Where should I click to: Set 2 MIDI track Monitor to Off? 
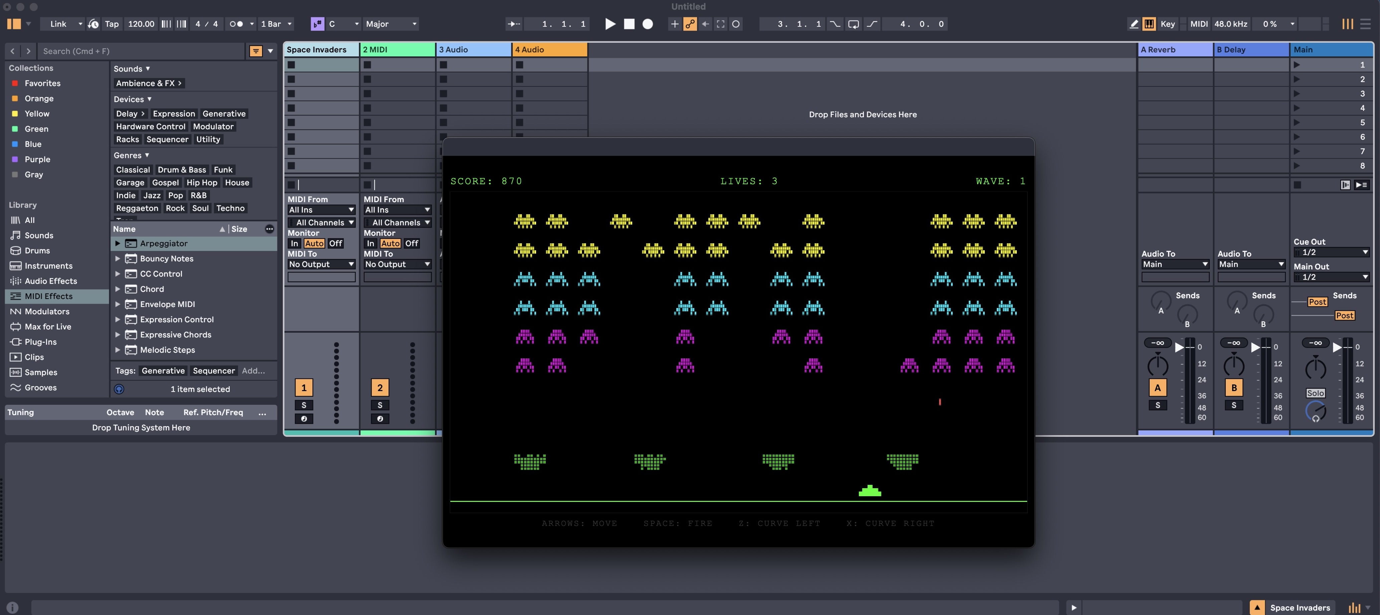412,244
